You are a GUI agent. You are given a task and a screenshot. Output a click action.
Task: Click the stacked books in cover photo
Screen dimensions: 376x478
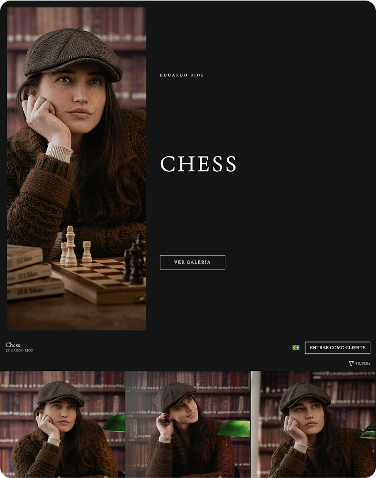point(34,273)
